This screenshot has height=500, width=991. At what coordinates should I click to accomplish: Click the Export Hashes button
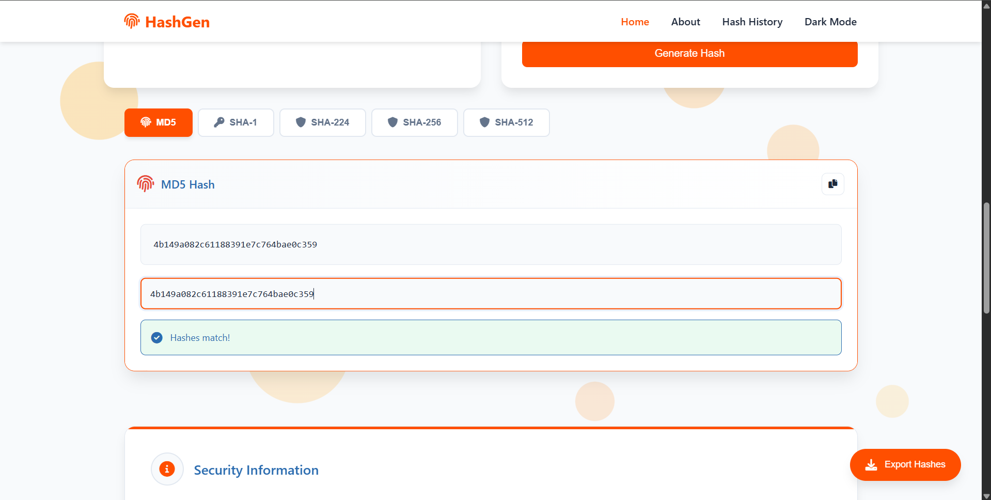click(x=905, y=464)
